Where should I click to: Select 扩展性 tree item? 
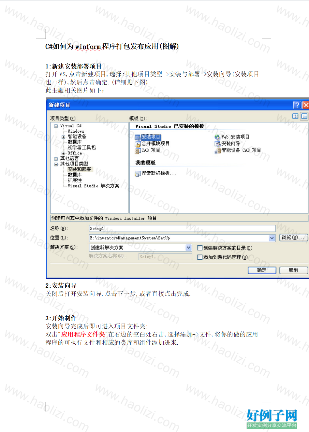[75, 180]
